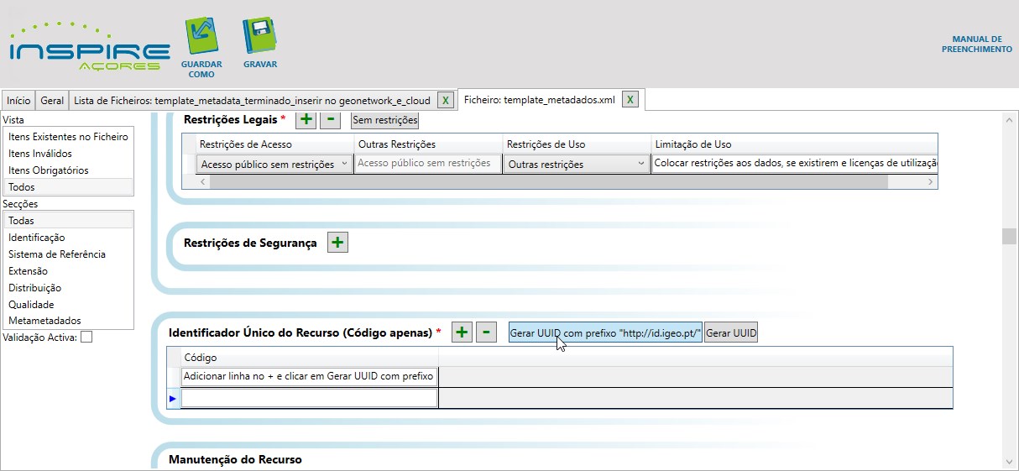Click the horizontal scrollbar in Restrições Legais table
The image size is (1019, 471).
[x=546, y=181]
